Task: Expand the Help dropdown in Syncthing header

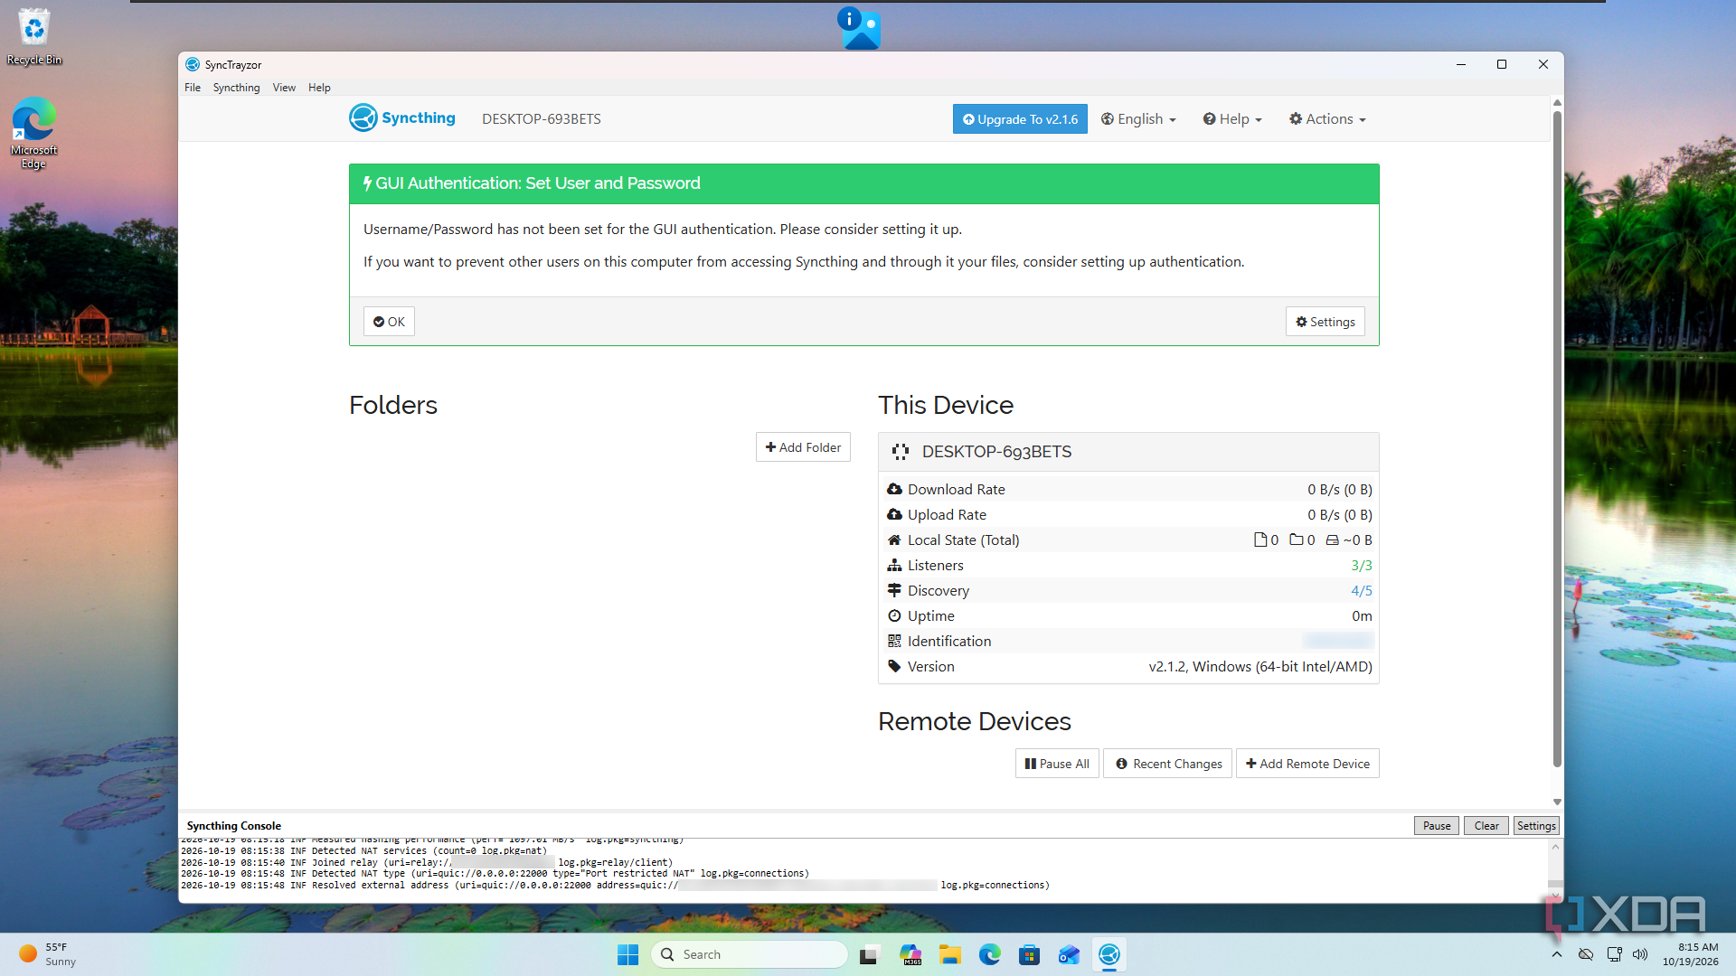Action: point(1232,119)
